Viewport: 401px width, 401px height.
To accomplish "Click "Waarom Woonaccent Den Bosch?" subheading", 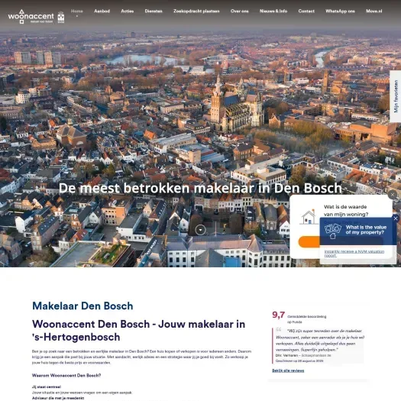I will pyautogui.click(x=66, y=376).
